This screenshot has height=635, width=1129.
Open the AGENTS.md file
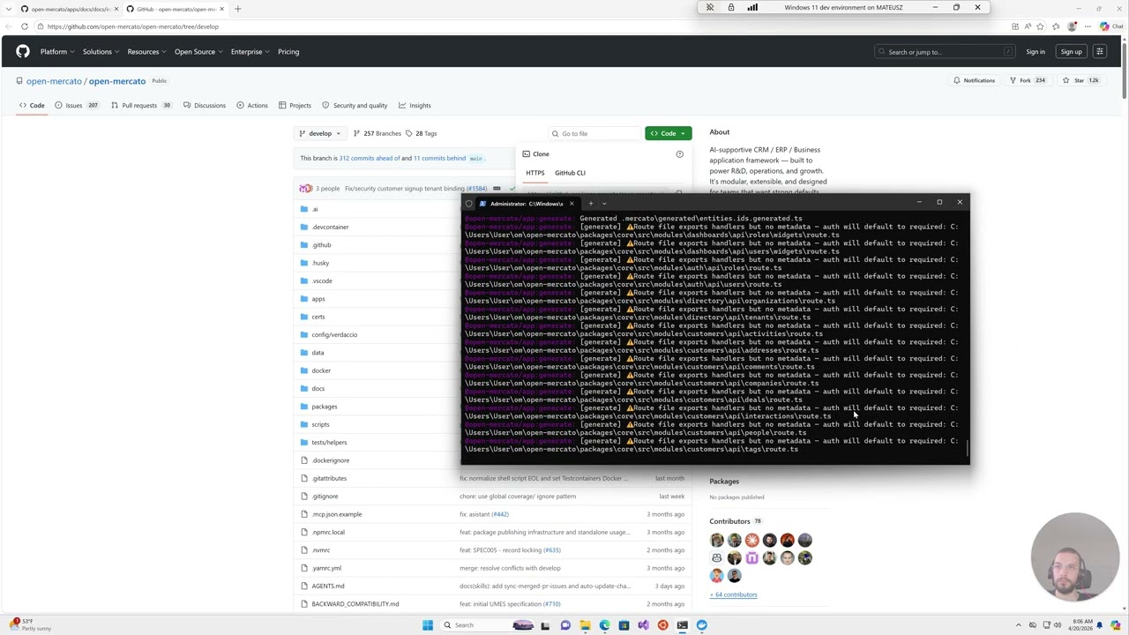click(327, 586)
